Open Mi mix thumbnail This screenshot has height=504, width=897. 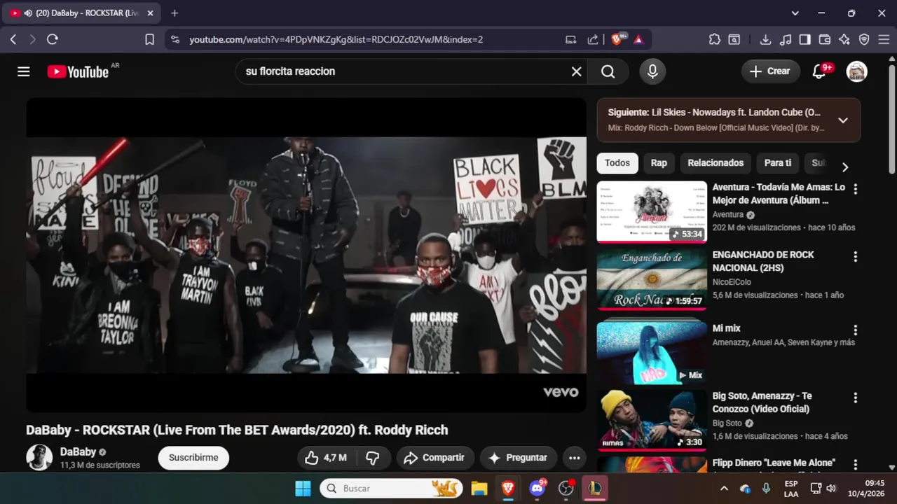point(652,353)
